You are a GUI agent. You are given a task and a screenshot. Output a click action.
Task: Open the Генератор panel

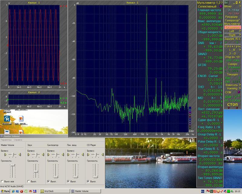point(232,20)
